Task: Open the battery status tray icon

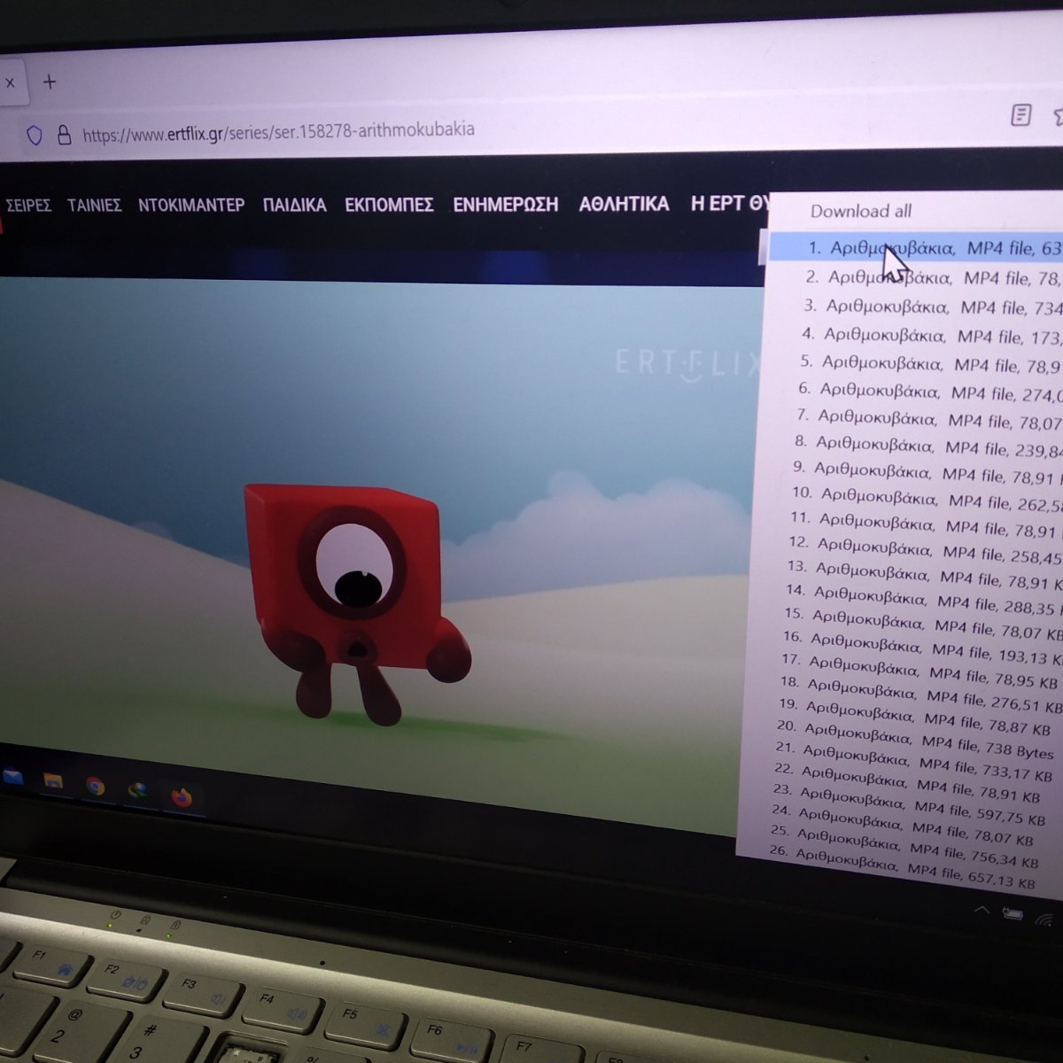Action: click(x=1013, y=914)
